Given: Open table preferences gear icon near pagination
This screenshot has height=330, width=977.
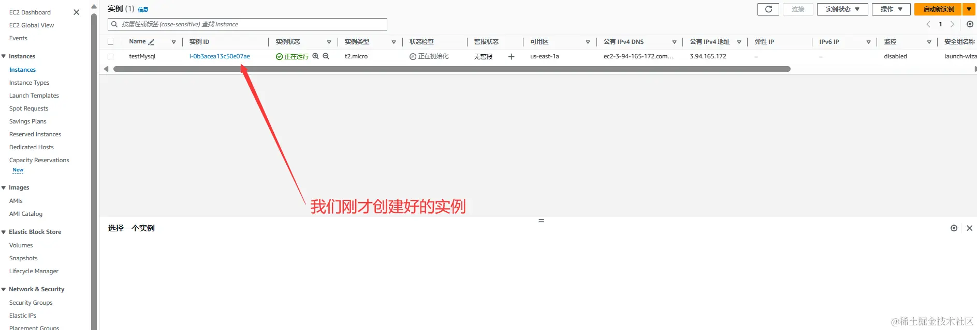Looking at the screenshot, I should pyautogui.click(x=970, y=24).
